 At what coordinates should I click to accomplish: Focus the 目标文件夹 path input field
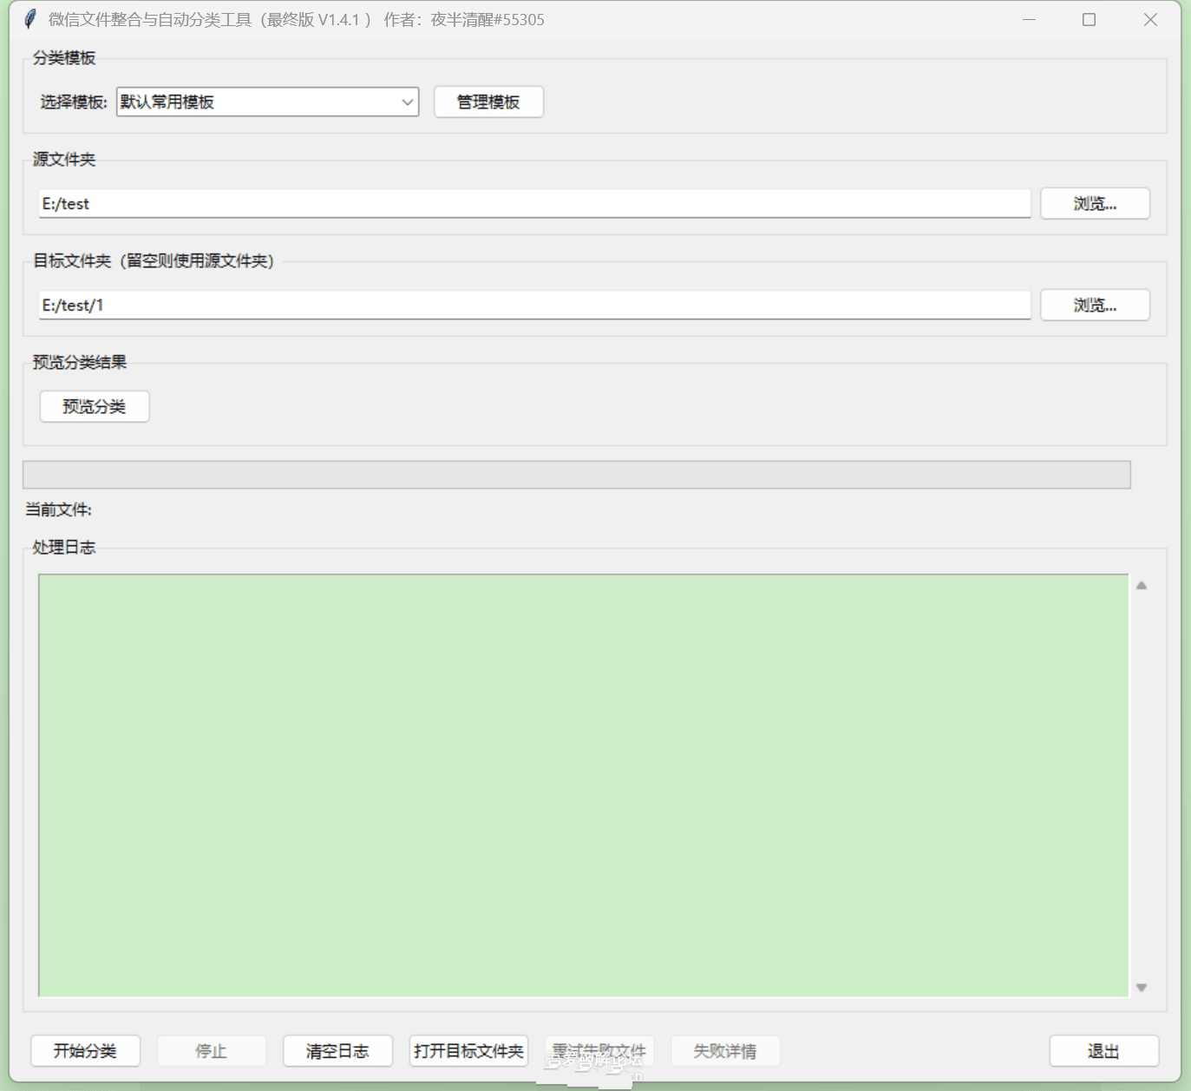coord(533,306)
